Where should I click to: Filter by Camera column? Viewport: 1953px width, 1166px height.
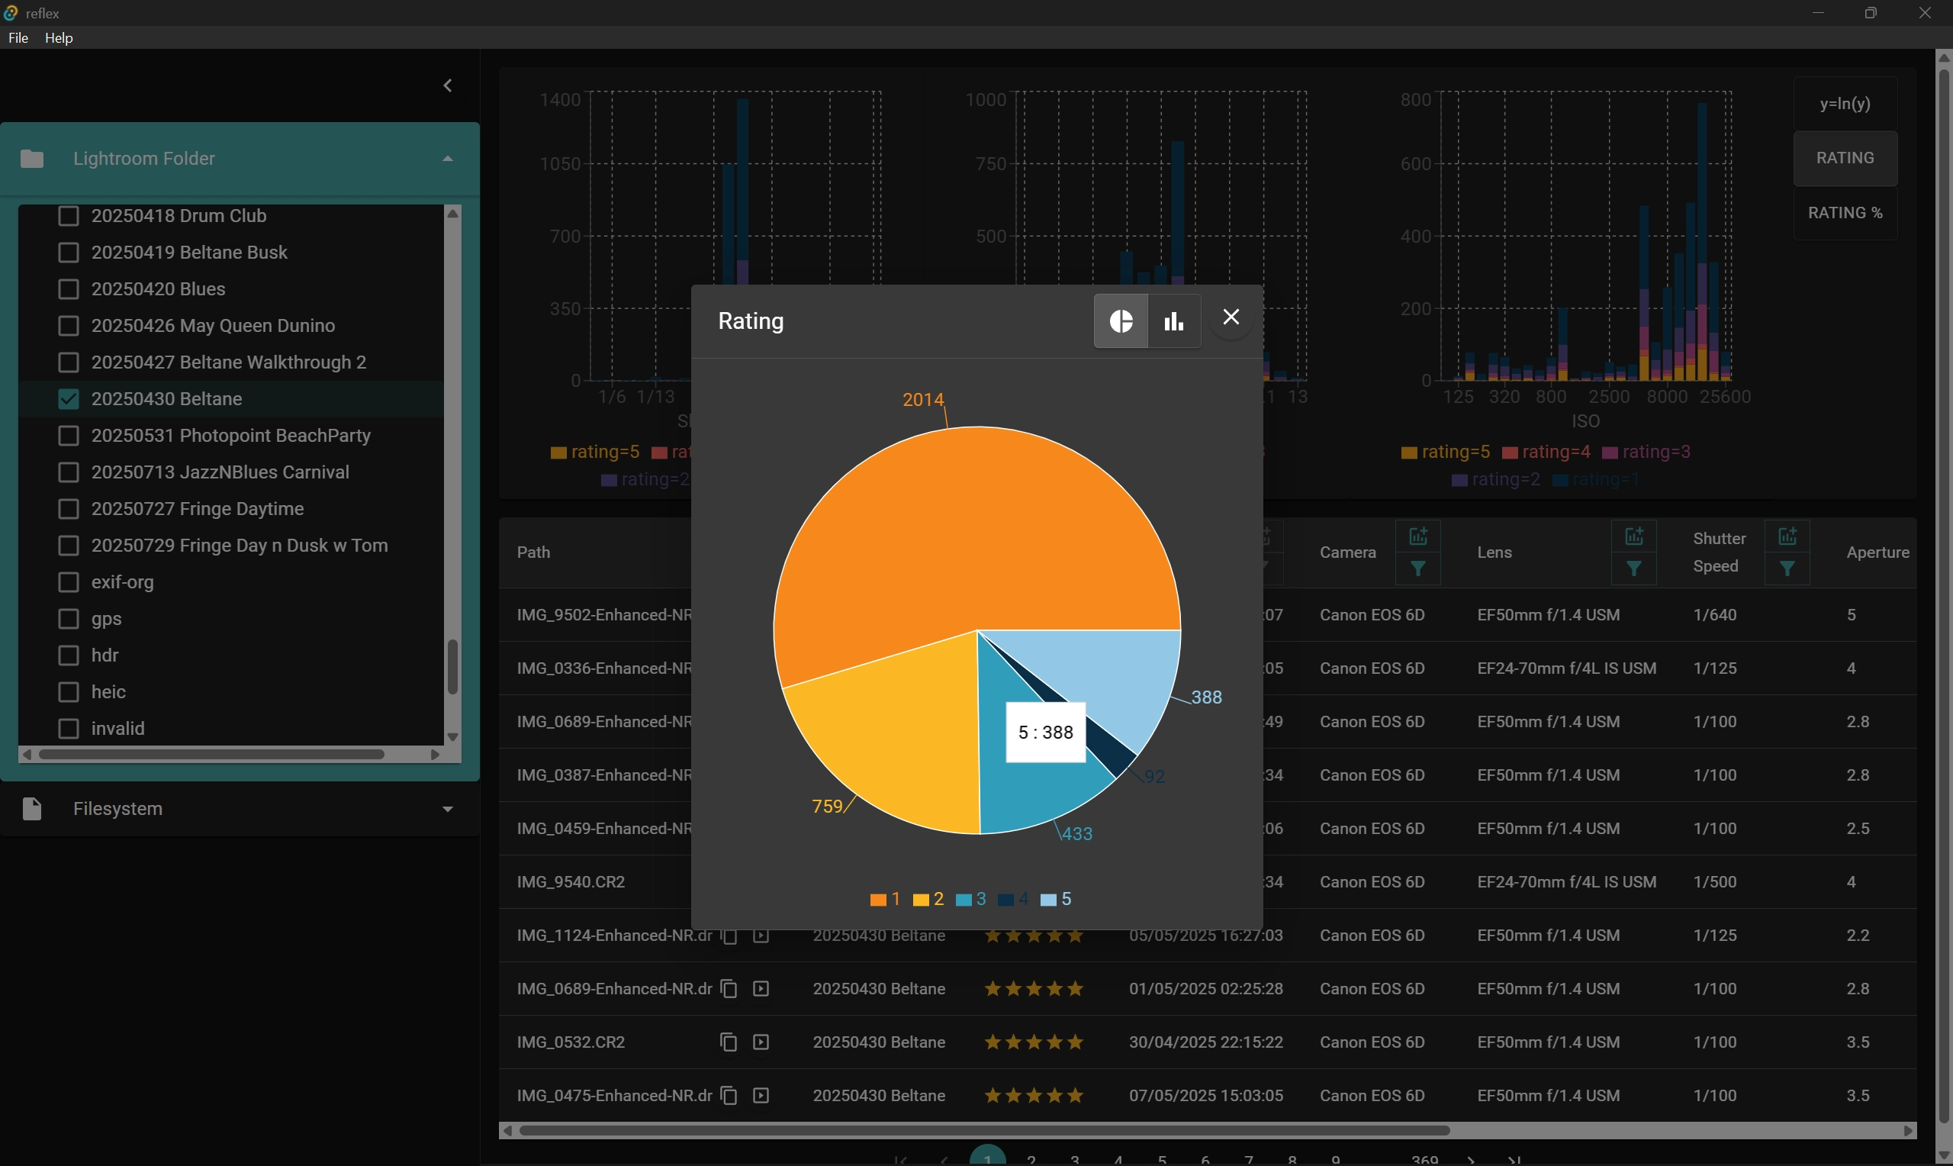1417,569
